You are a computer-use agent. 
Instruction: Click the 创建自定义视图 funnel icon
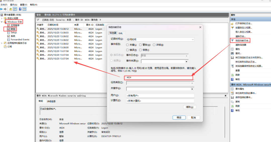click(x=232, y=28)
